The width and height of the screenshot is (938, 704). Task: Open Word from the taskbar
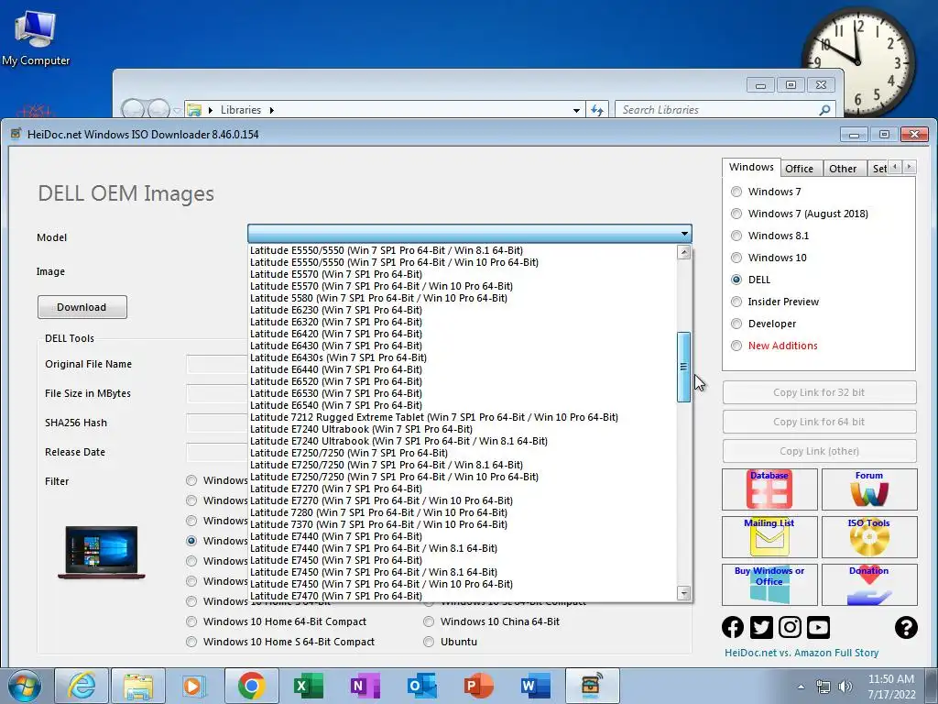coord(534,686)
